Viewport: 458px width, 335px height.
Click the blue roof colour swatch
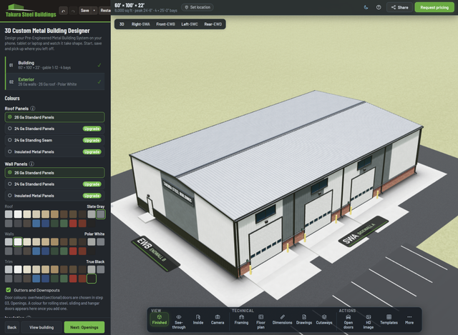point(36,224)
